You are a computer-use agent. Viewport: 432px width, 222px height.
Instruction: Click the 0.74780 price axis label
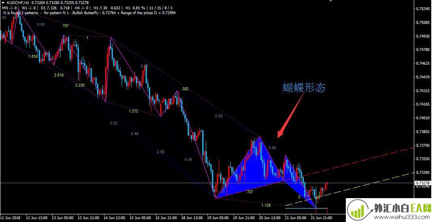coord(423,50)
